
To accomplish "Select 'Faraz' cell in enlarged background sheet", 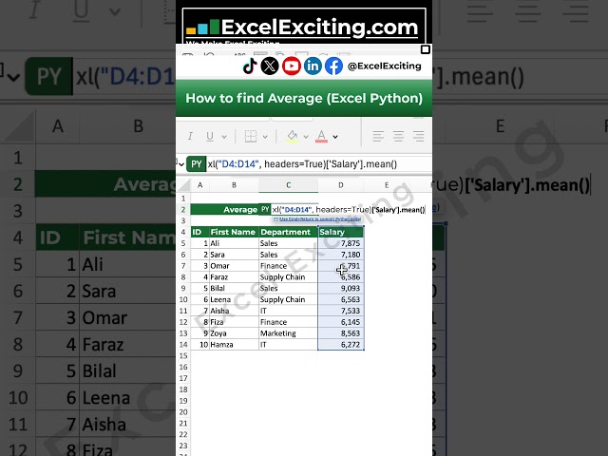I will [127, 344].
